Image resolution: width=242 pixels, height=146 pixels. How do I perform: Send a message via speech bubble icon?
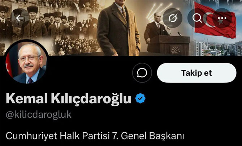pos(142,72)
